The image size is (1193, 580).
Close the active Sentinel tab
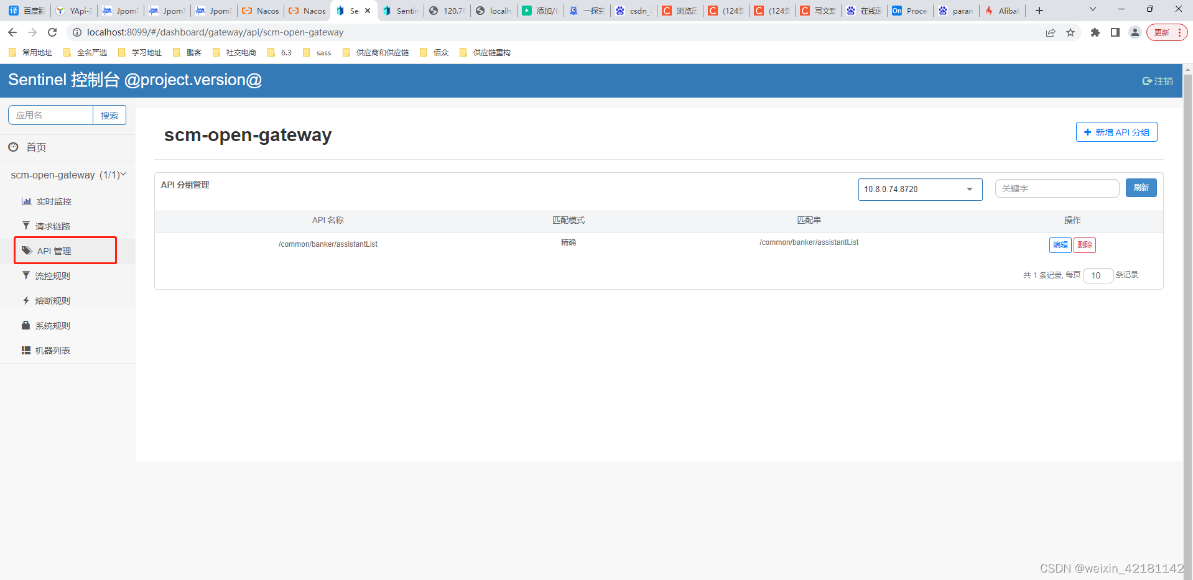click(368, 11)
